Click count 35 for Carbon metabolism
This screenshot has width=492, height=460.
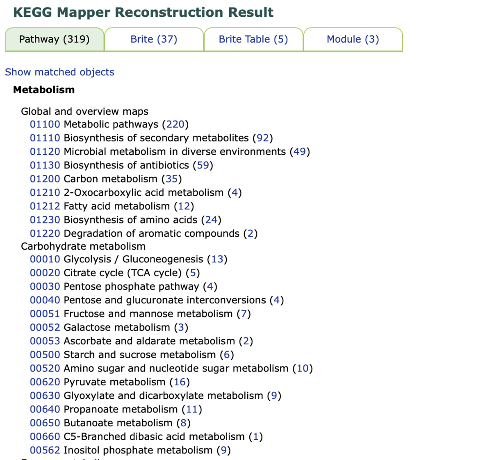(x=171, y=179)
